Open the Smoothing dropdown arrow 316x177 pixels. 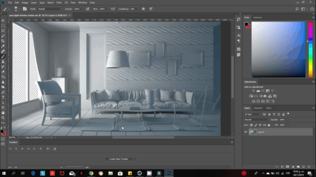tap(138, 9)
